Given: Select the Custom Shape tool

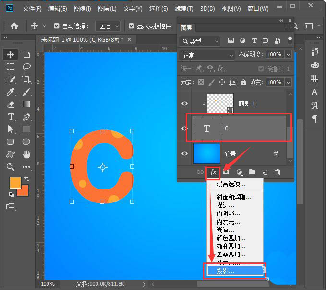Looking at the screenshot, I should 11,154.
